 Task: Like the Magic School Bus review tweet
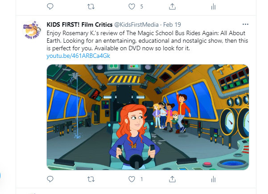(x=132, y=179)
